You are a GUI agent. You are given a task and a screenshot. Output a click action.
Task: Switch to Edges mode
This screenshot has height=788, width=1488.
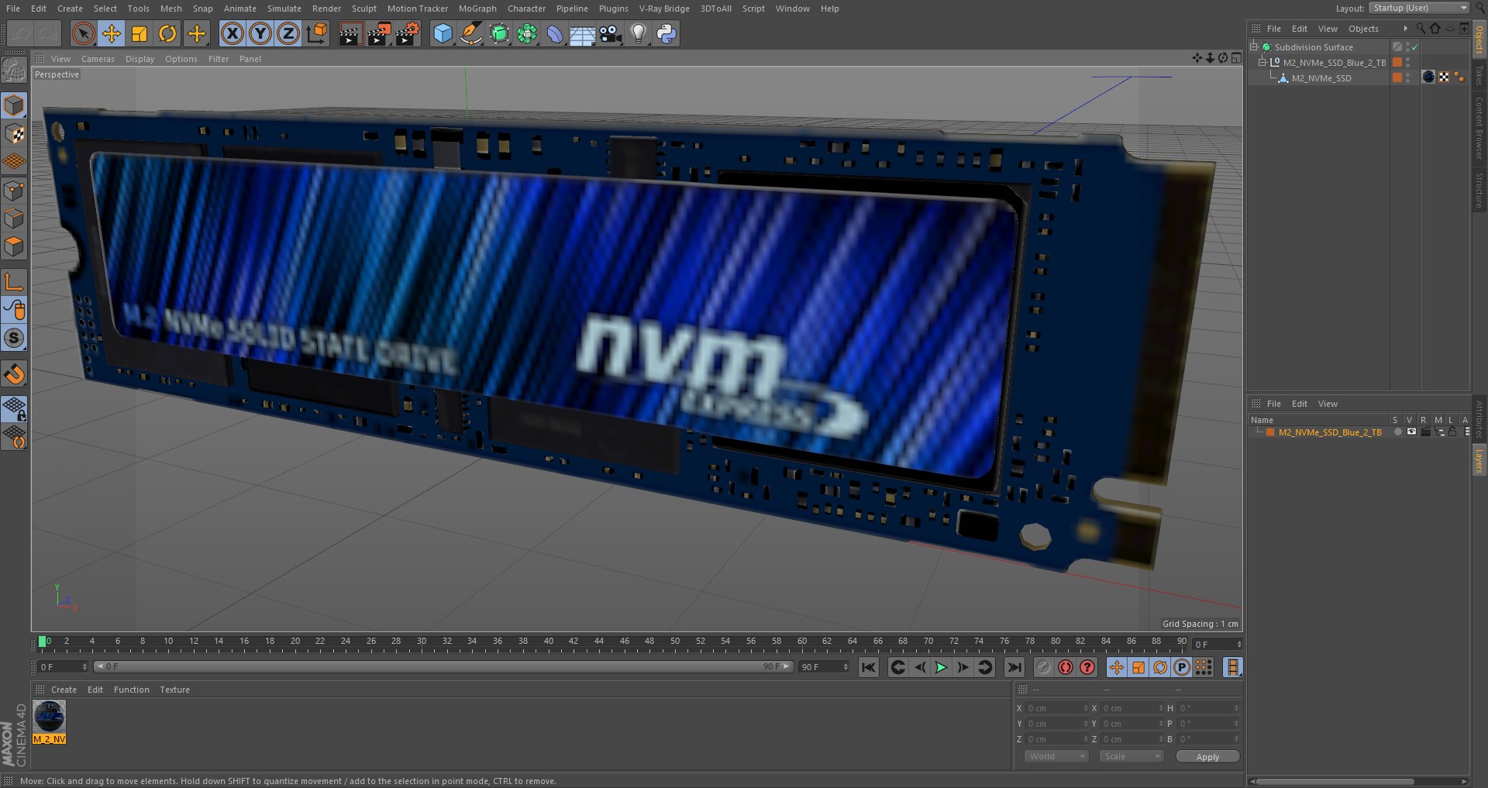click(14, 219)
